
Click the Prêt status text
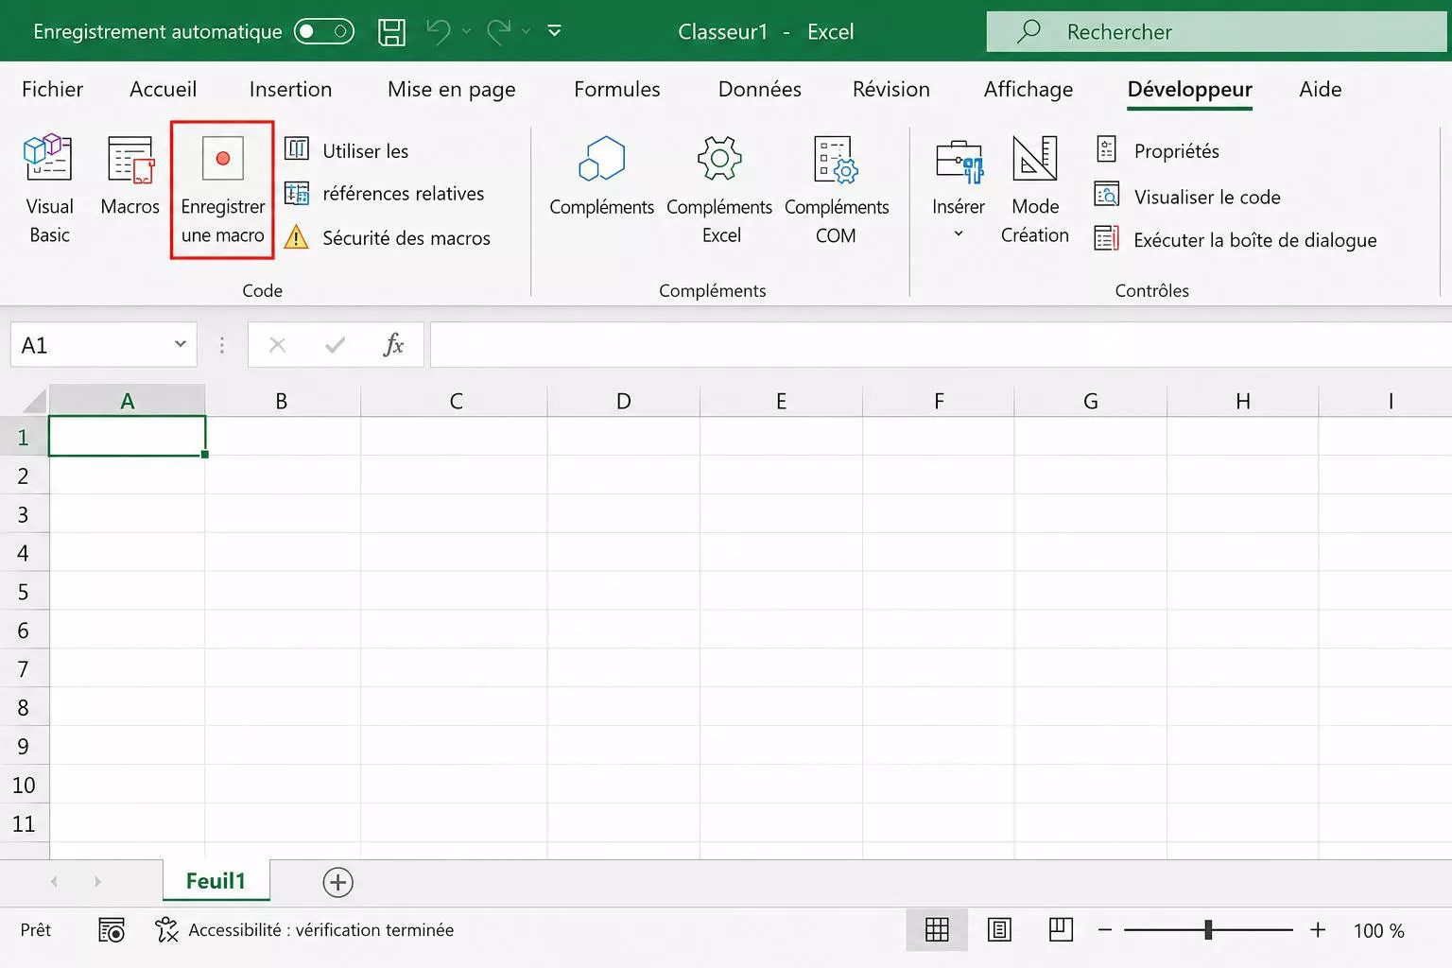36,930
